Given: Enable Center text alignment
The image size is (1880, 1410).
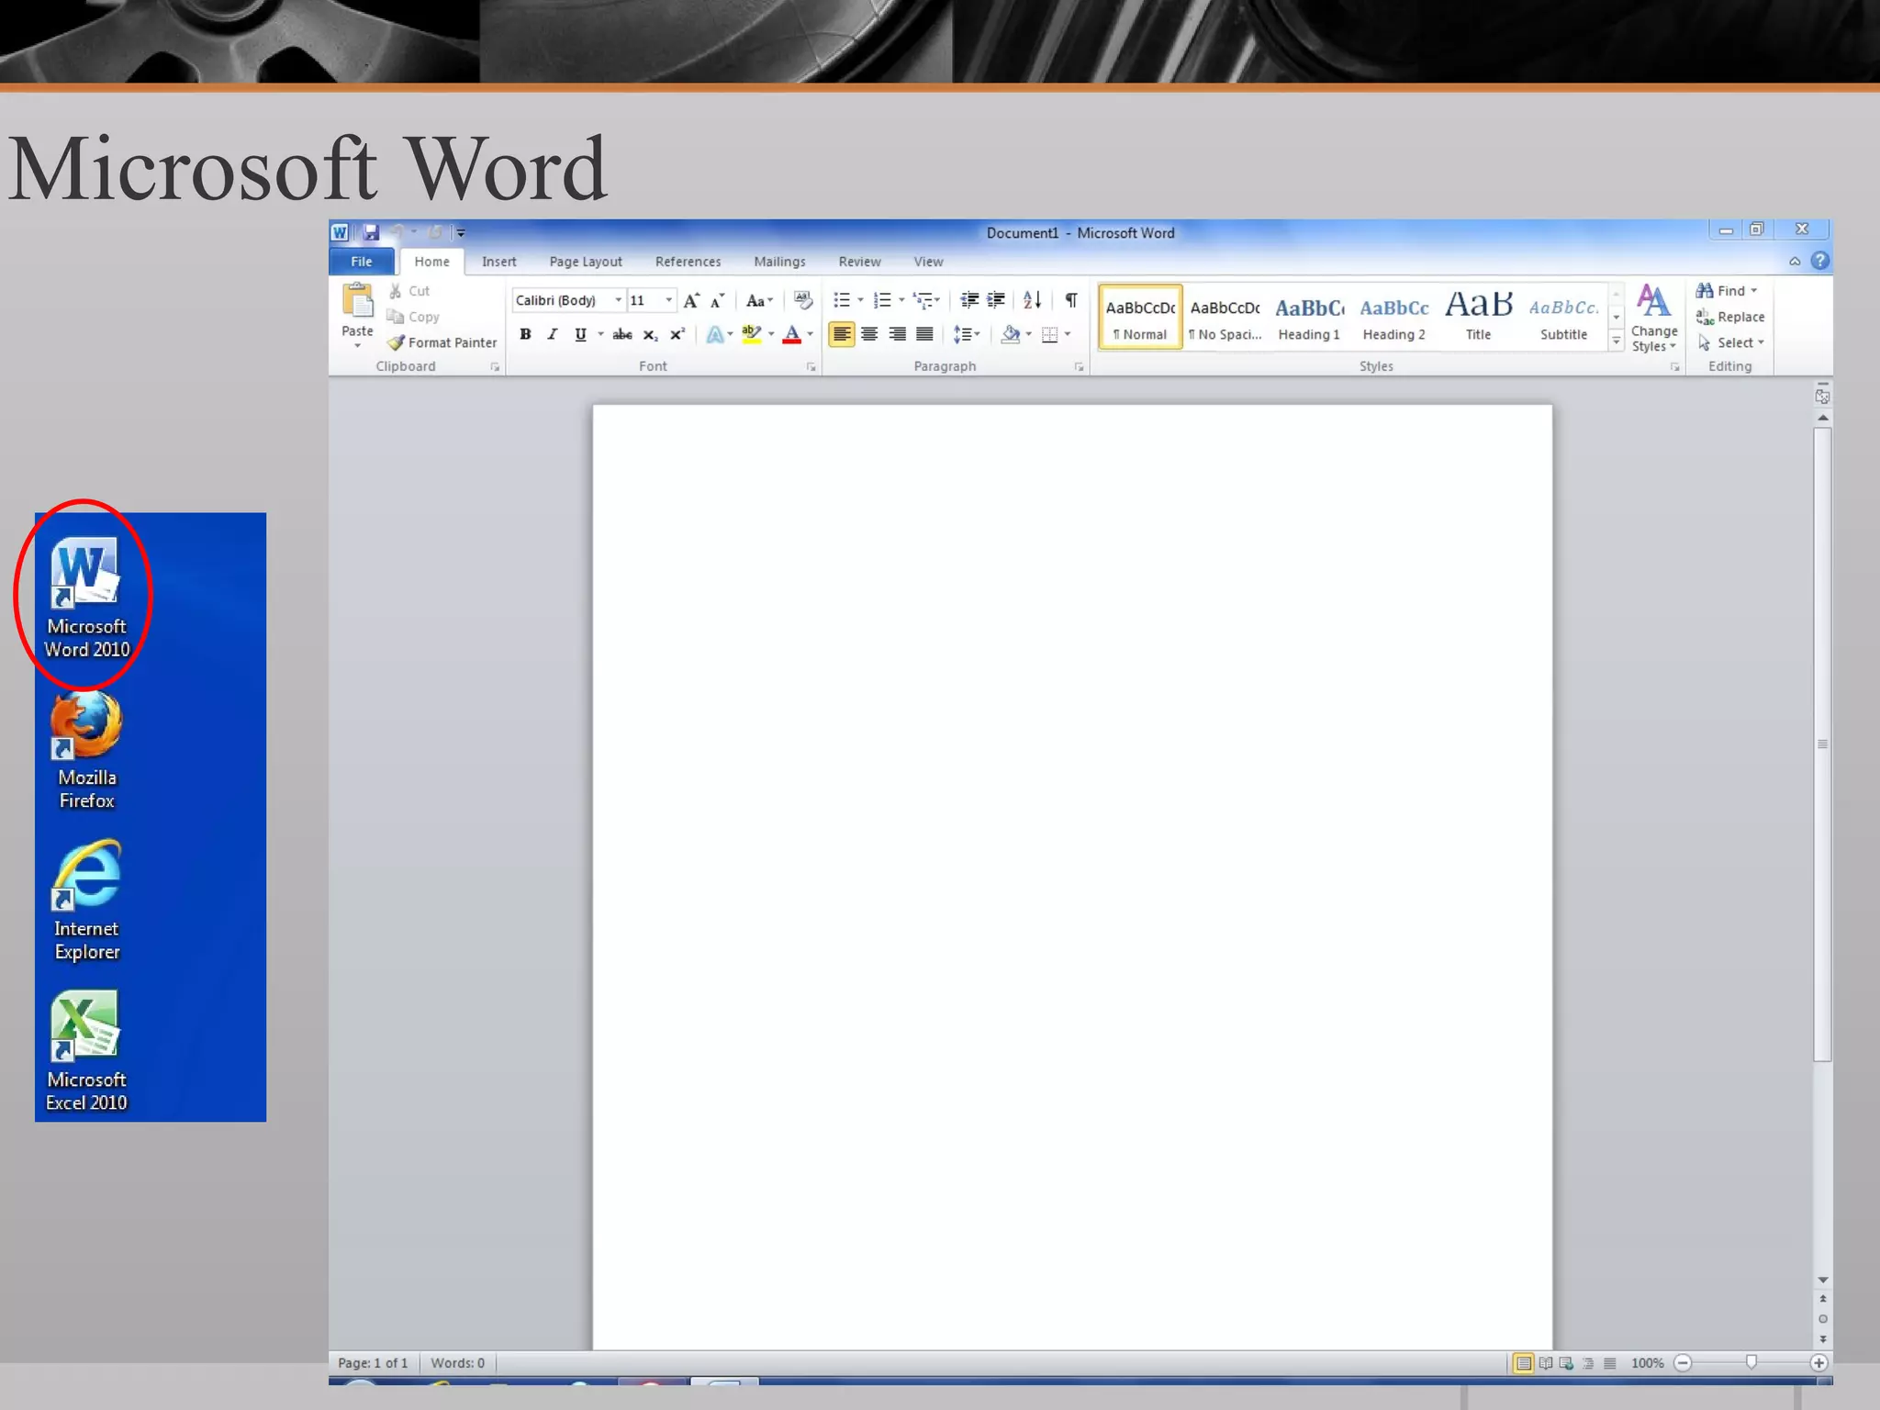Looking at the screenshot, I should click(x=869, y=334).
